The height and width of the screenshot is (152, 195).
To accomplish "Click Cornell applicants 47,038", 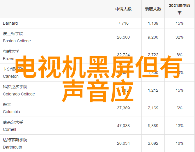I will pyautogui.click(x=123, y=126).
